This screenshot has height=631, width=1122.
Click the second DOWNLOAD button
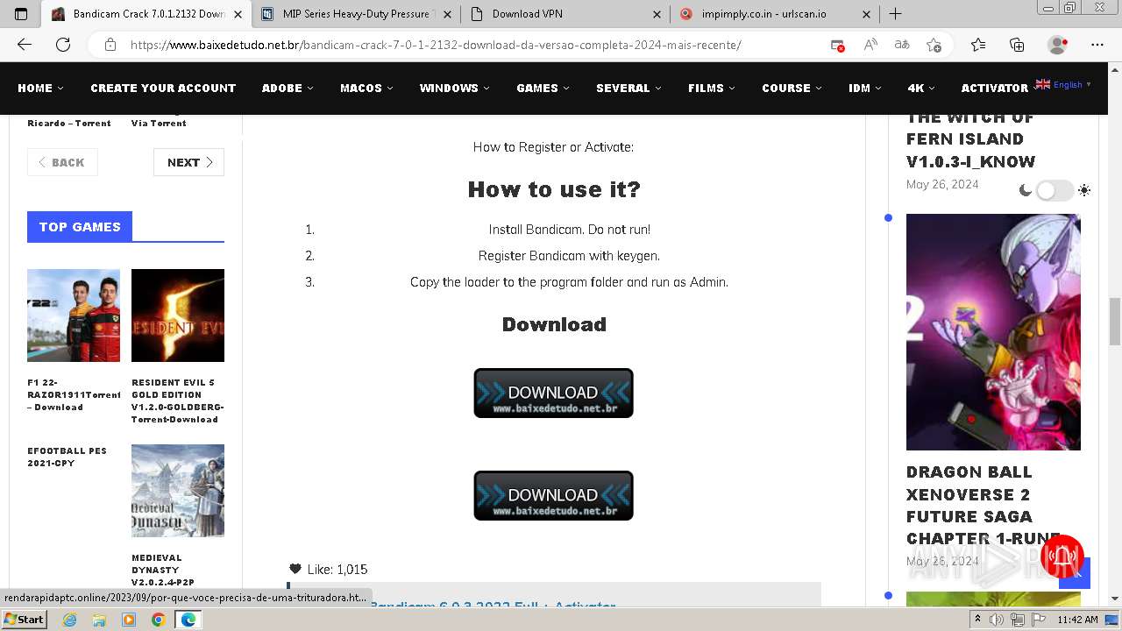[x=553, y=495]
